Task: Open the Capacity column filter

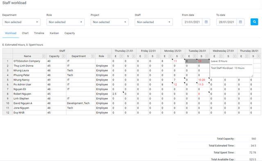Action: [63, 56]
